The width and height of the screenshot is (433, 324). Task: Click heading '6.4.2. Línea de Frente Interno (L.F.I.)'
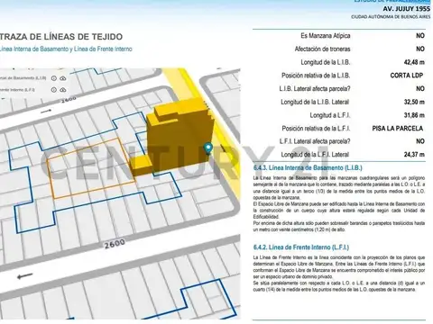(301, 247)
